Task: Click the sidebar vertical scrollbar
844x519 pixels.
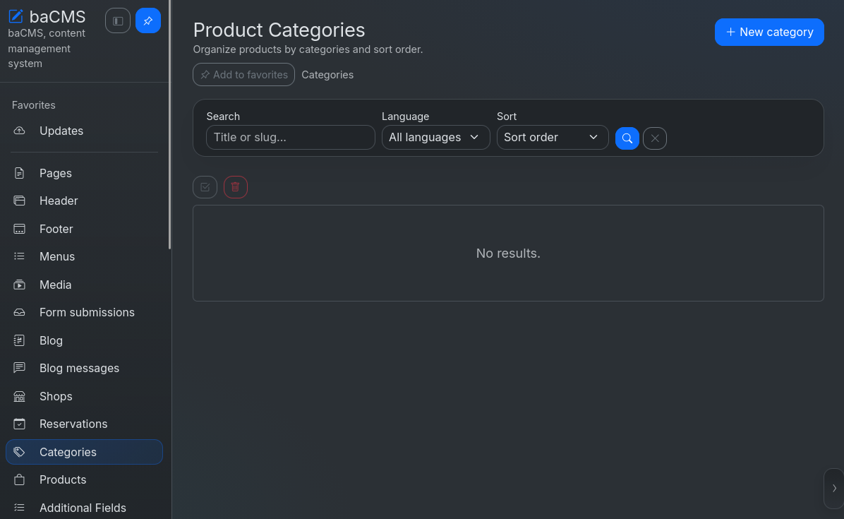Action: click(170, 124)
